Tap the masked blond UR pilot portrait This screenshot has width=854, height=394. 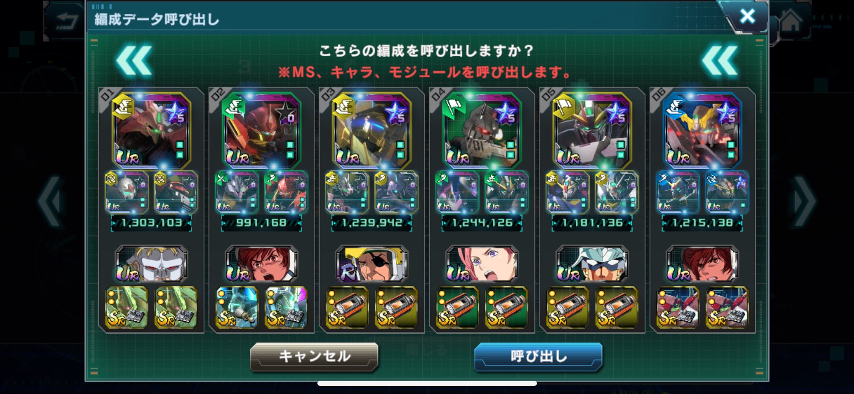tap(151, 264)
